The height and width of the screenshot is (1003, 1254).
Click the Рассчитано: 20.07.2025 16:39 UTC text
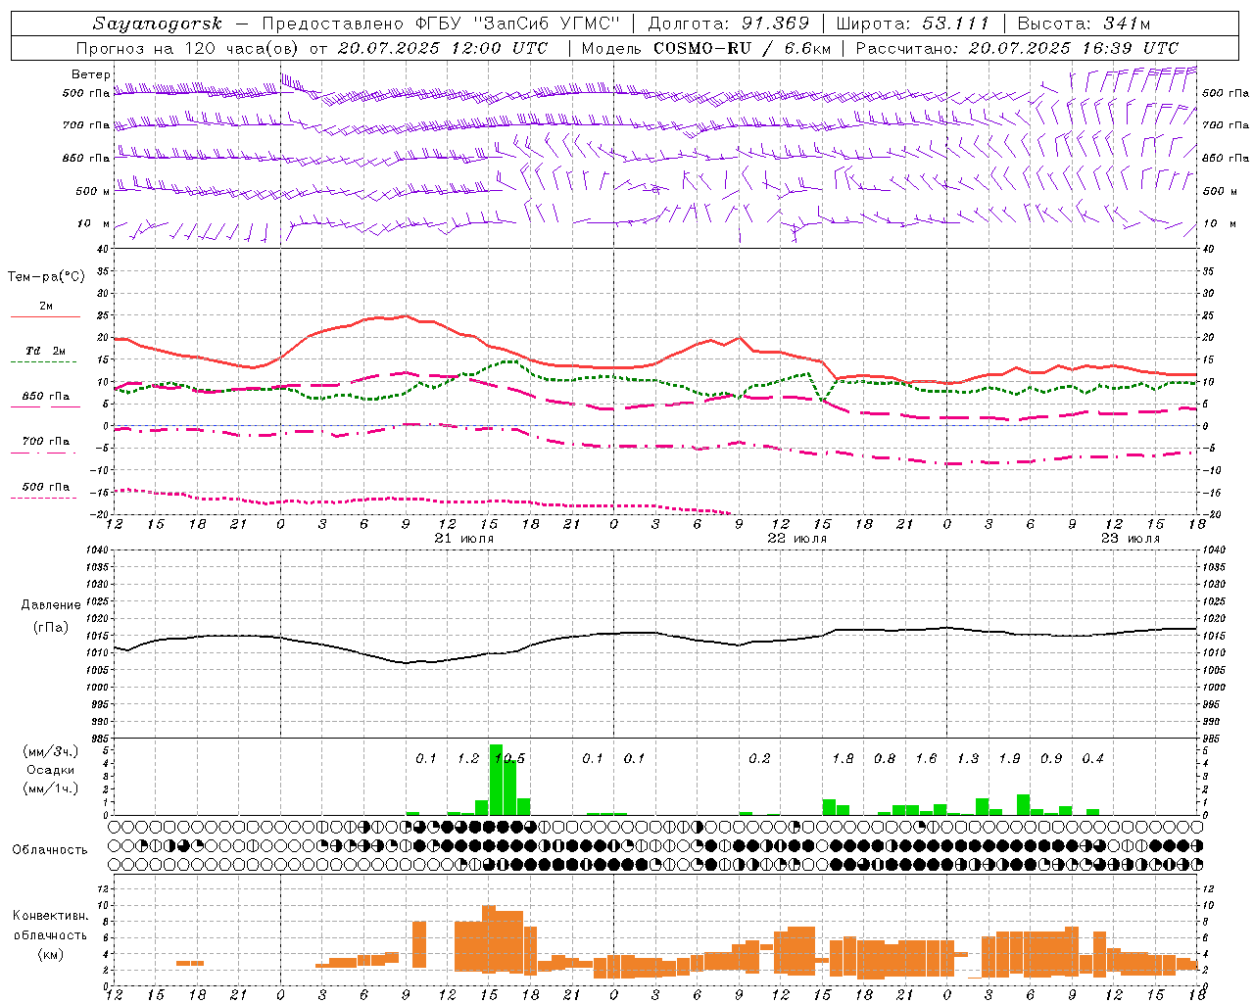pyautogui.click(x=1017, y=48)
